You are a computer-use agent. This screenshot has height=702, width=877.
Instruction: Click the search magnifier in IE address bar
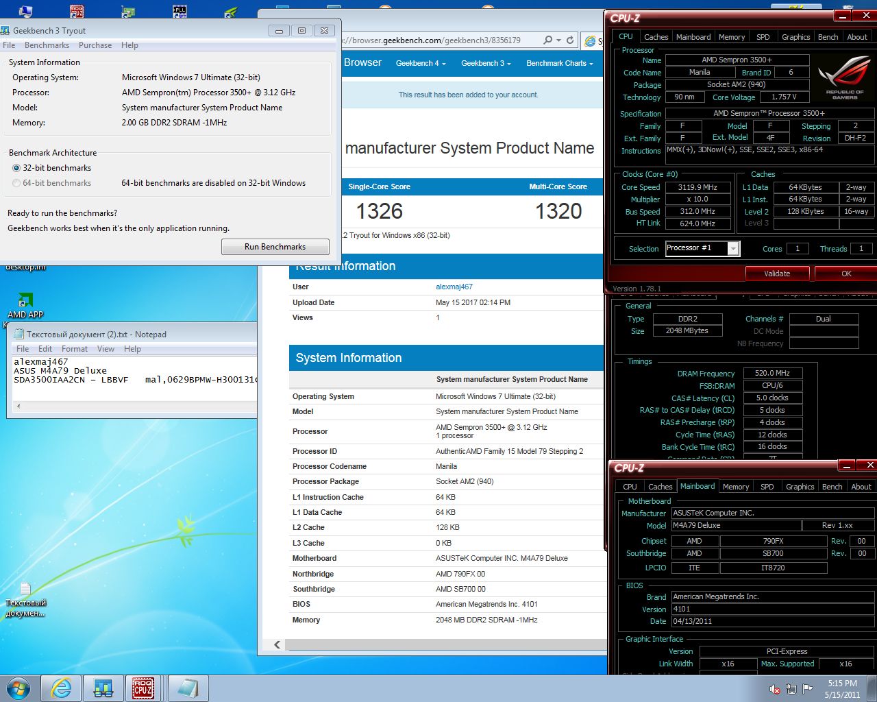[547, 40]
